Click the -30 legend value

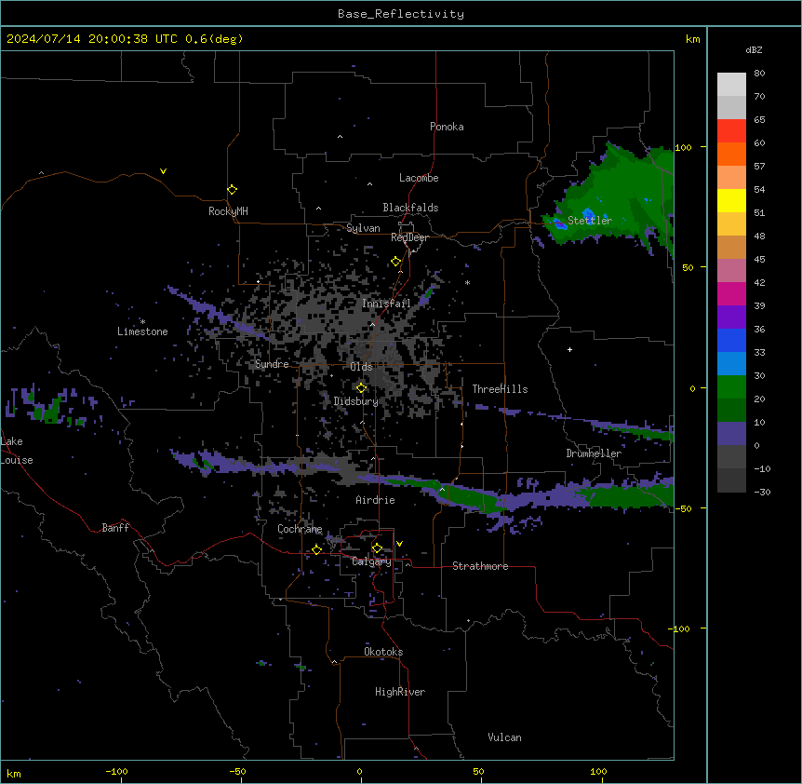[x=762, y=492]
